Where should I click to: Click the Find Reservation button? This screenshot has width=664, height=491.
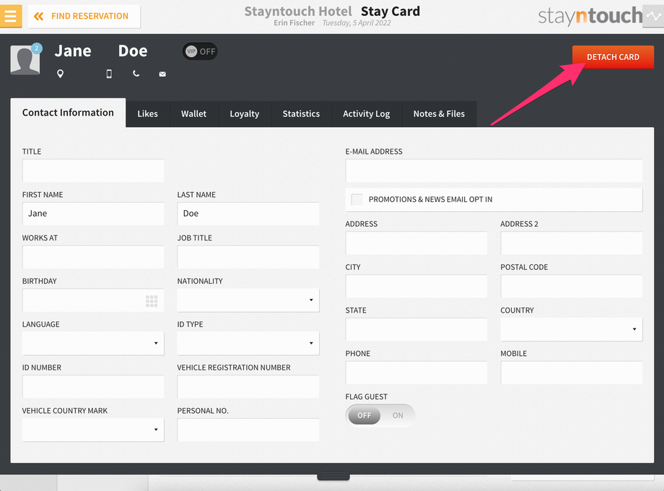pos(84,17)
